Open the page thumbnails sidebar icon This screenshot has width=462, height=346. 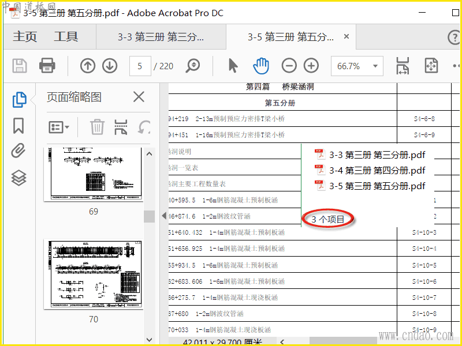pos(20,100)
